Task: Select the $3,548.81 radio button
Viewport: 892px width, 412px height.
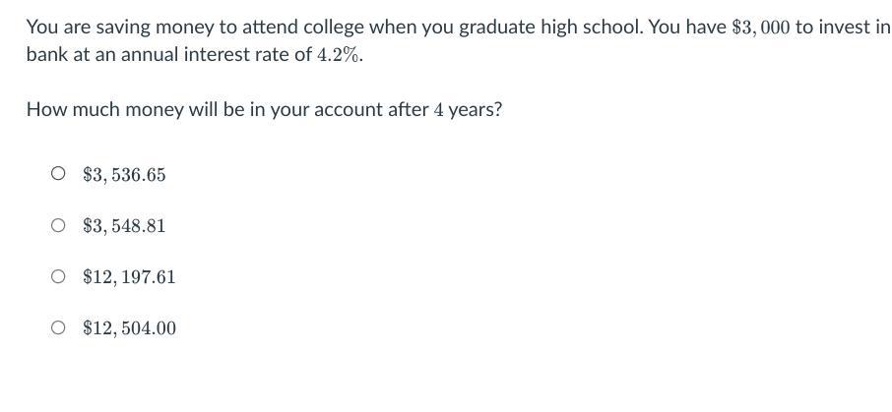Action: pos(59,226)
